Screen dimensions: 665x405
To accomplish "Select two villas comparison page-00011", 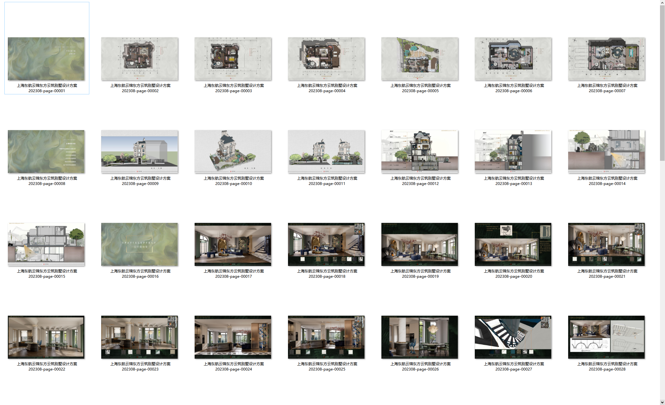I will tap(326, 151).
